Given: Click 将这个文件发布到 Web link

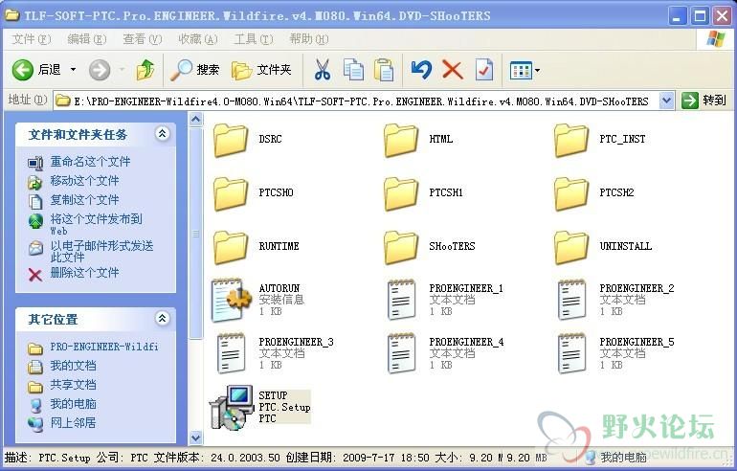Looking at the screenshot, I should (96, 224).
